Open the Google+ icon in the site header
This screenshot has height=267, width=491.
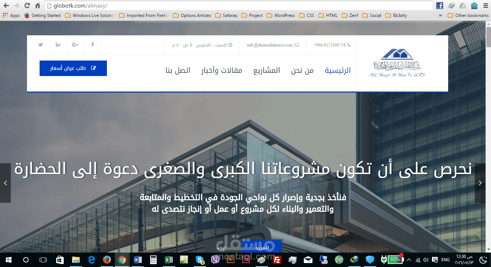(x=75, y=45)
